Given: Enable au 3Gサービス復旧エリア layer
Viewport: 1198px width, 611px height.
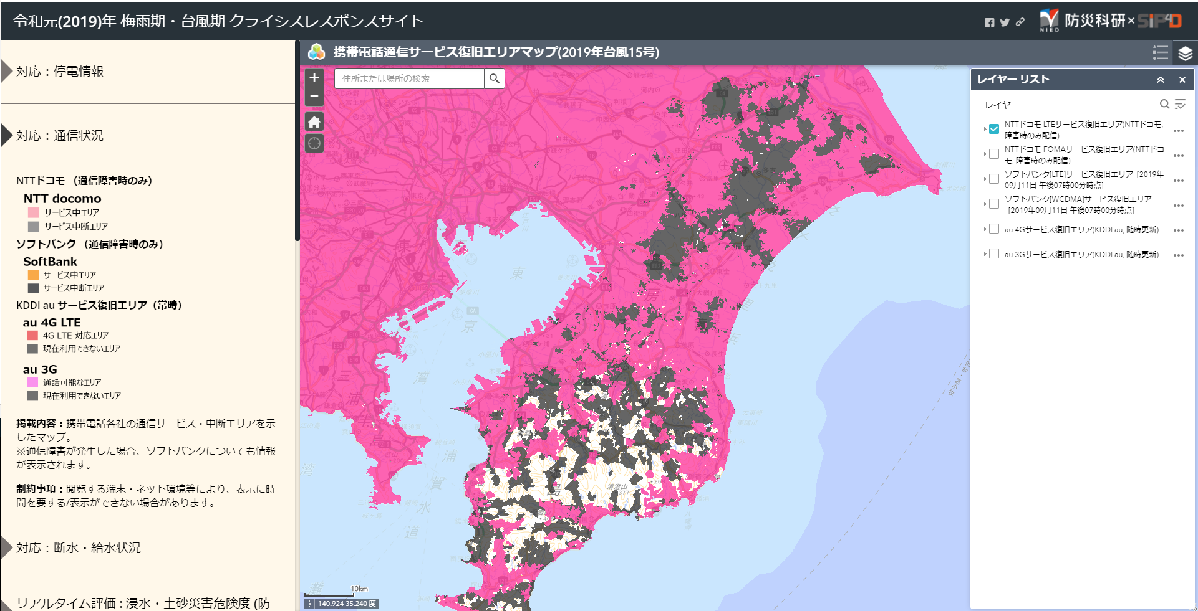Looking at the screenshot, I should click(994, 253).
